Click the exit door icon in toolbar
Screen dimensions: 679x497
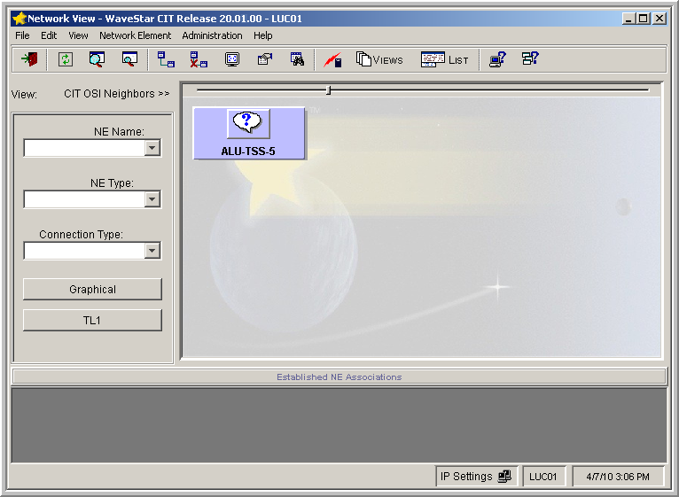click(30, 59)
